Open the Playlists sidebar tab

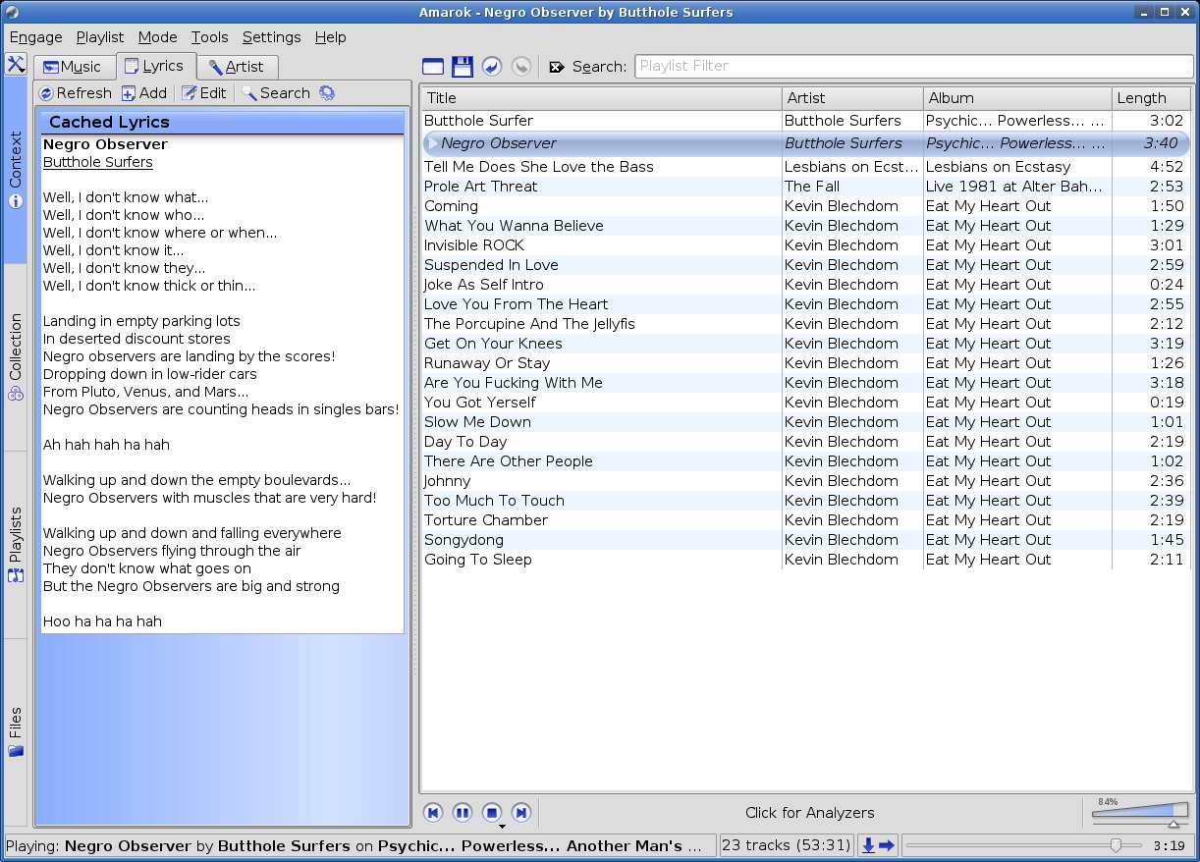(x=16, y=545)
